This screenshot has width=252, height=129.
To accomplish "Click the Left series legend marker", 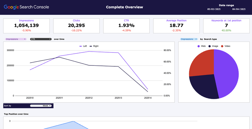I will (81, 46).
